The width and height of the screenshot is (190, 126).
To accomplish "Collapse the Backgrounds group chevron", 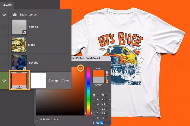I will 10,15.
